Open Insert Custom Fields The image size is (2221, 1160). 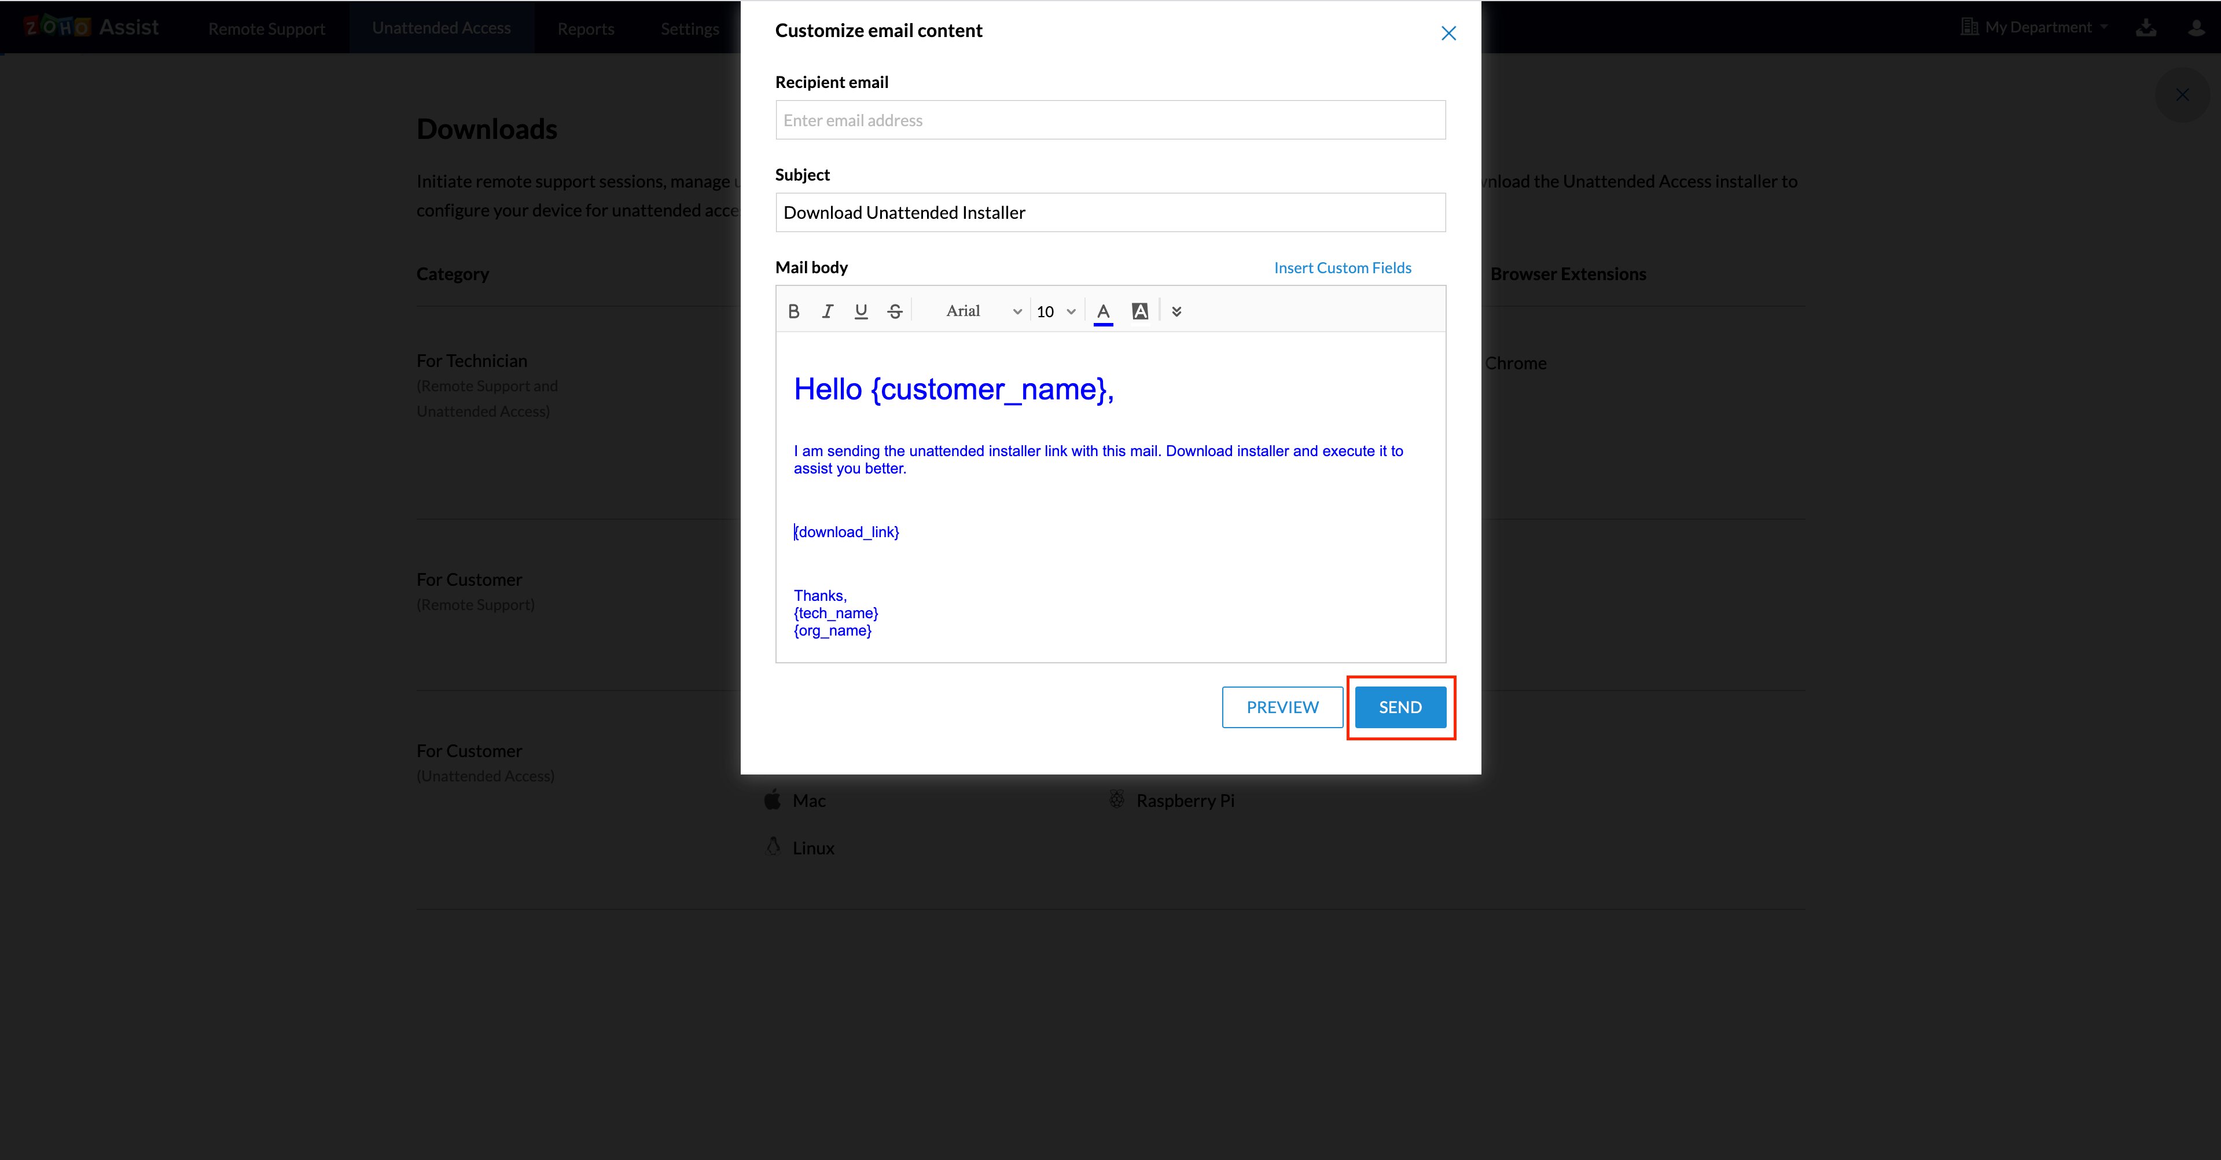[x=1343, y=267]
